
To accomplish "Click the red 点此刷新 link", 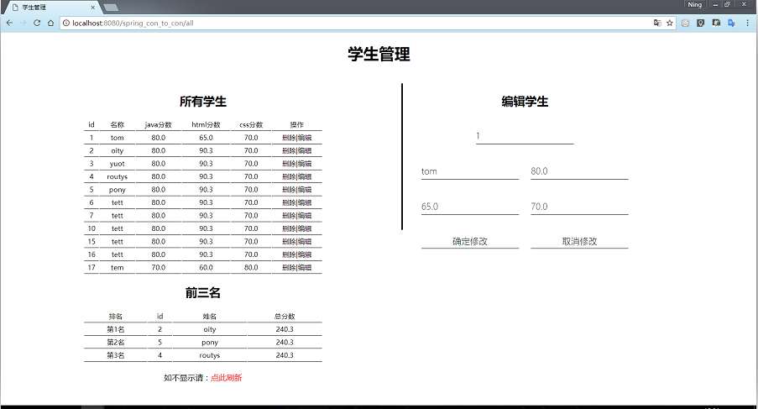I will (227, 378).
